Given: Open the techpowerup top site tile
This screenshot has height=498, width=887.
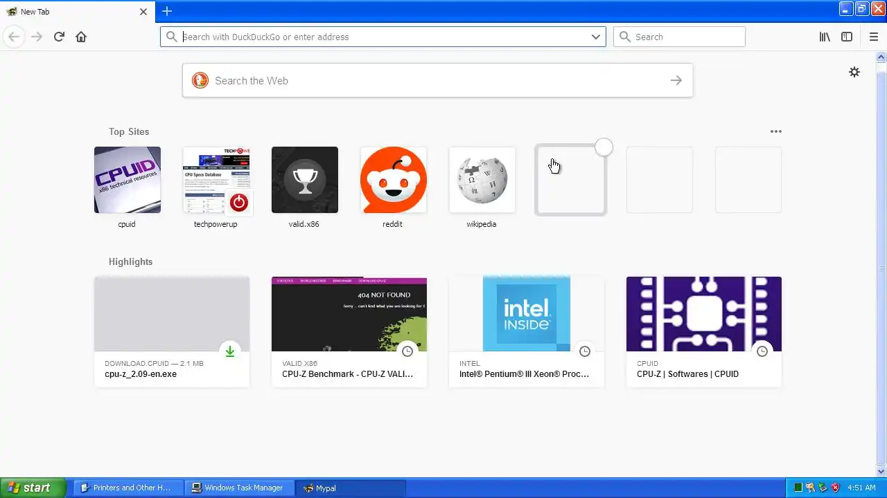Looking at the screenshot, I should [216, 180].
